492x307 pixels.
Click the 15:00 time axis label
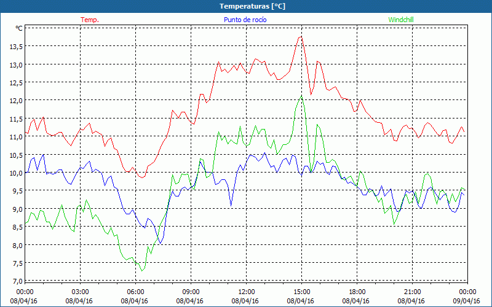point(301,292)
